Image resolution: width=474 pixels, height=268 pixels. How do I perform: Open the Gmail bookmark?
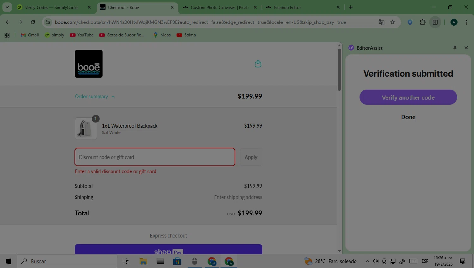(30, 35)
